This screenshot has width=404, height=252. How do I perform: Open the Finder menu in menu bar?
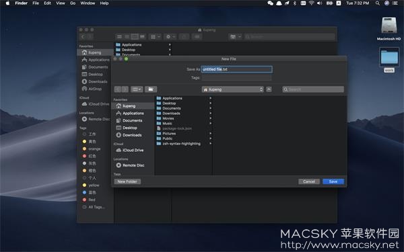point(21,3)
